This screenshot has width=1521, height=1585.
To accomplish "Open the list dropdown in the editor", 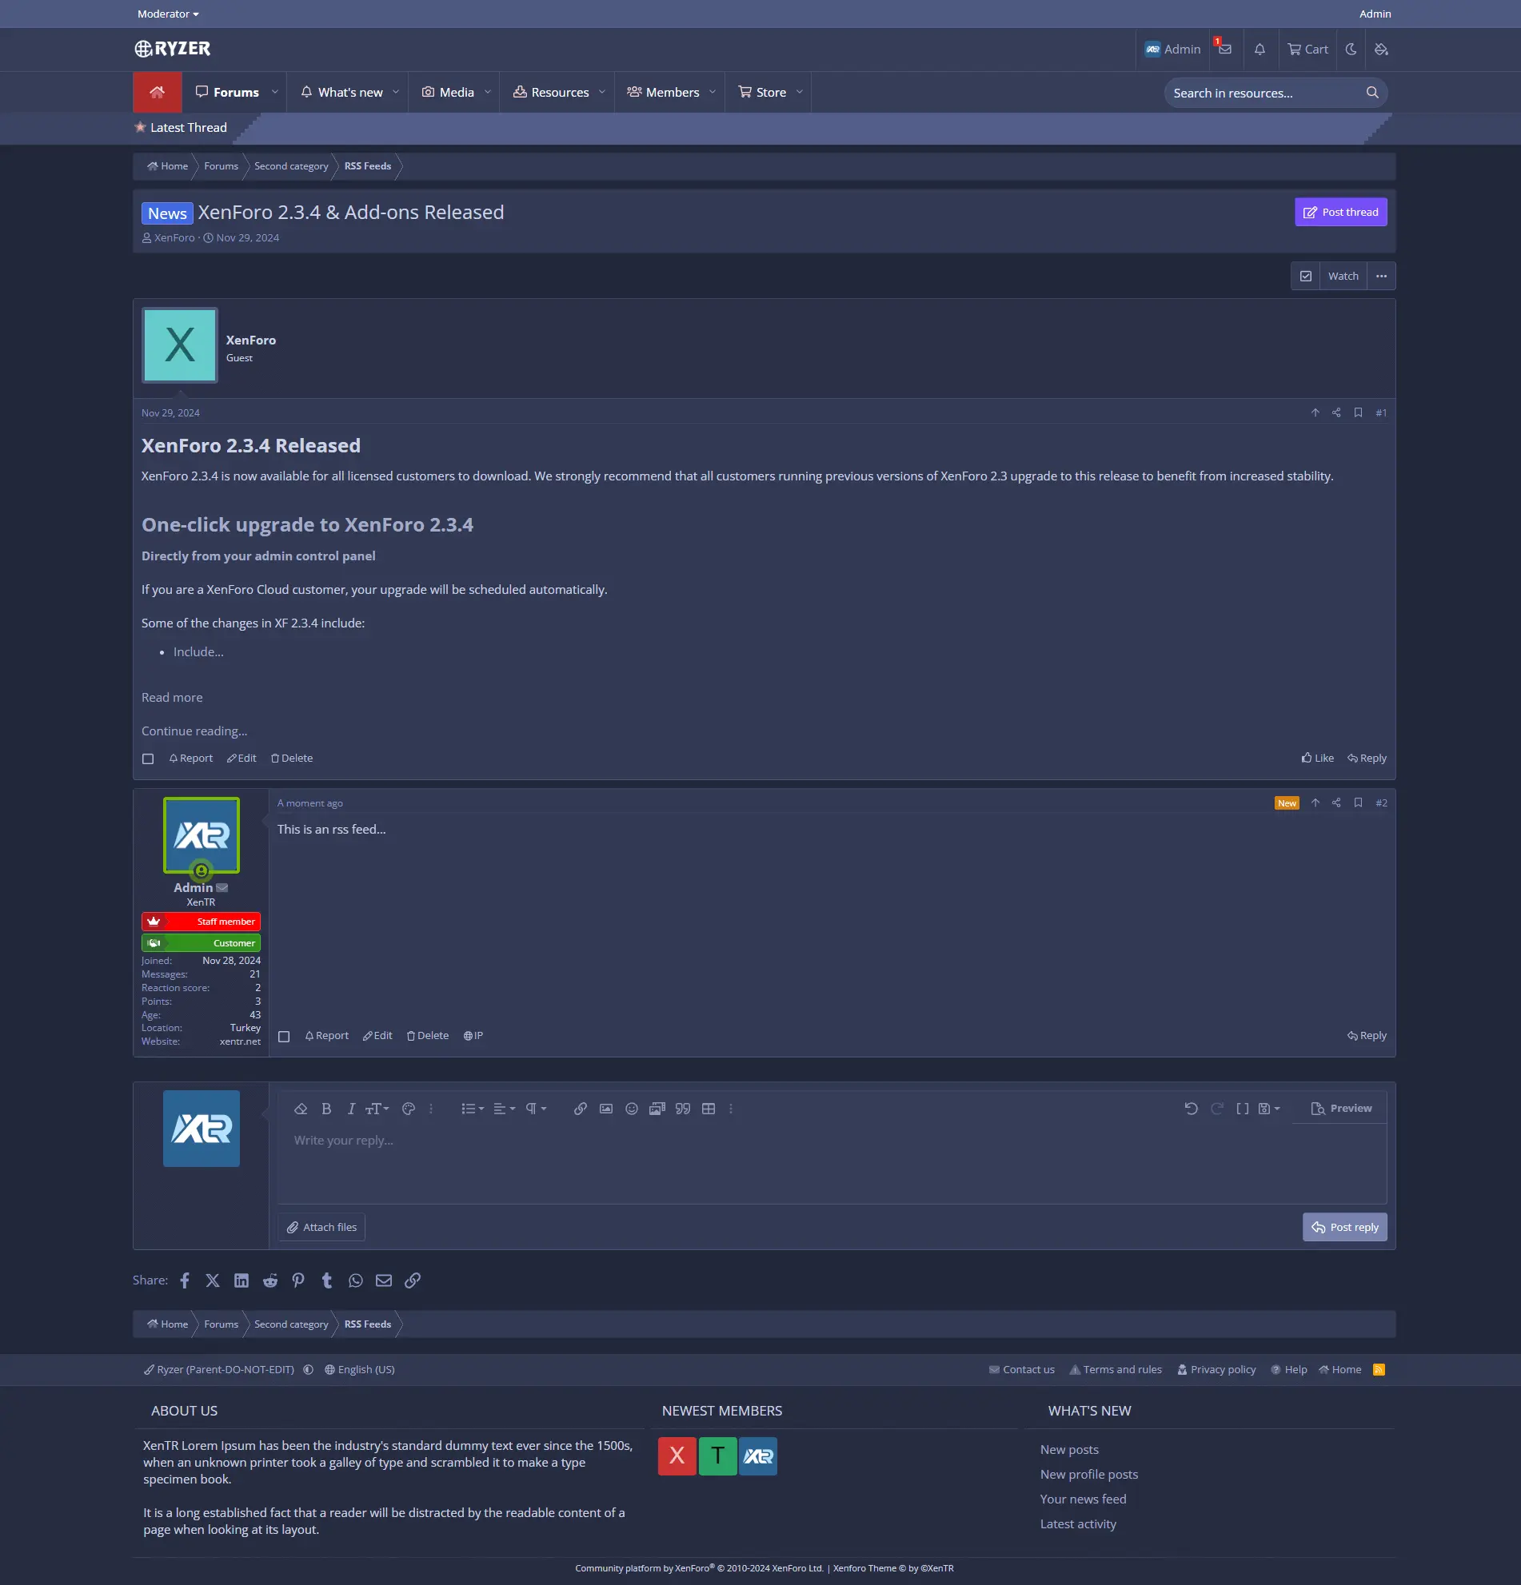I will [473, 1109].
